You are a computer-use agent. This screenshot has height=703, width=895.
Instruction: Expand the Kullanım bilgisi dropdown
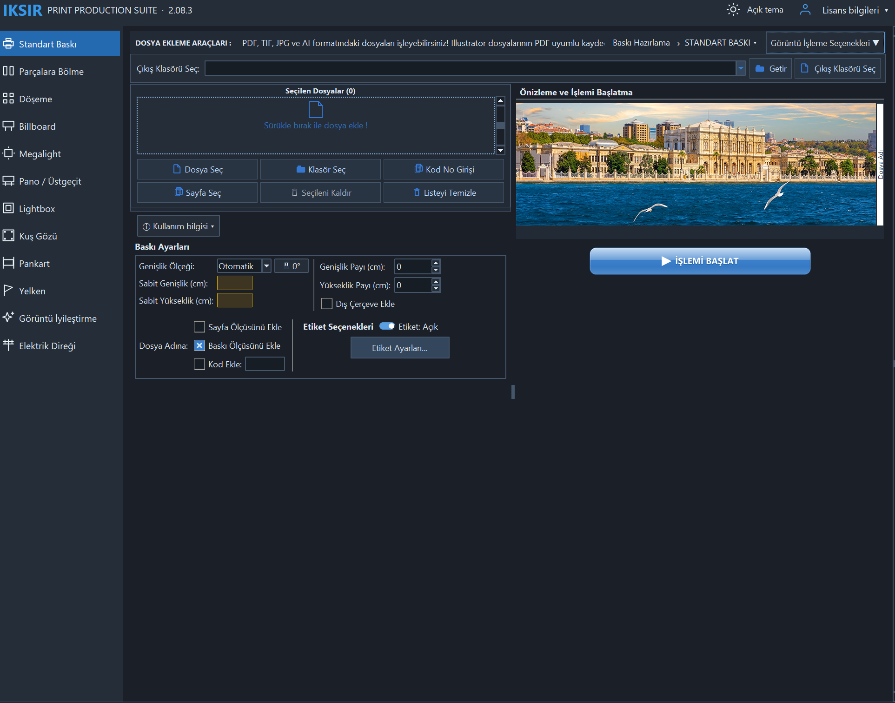point(179,226)
